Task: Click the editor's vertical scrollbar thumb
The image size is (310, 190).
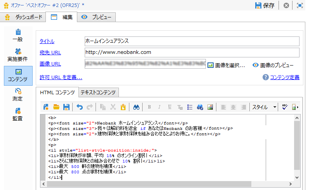Action: click(297, 145)
